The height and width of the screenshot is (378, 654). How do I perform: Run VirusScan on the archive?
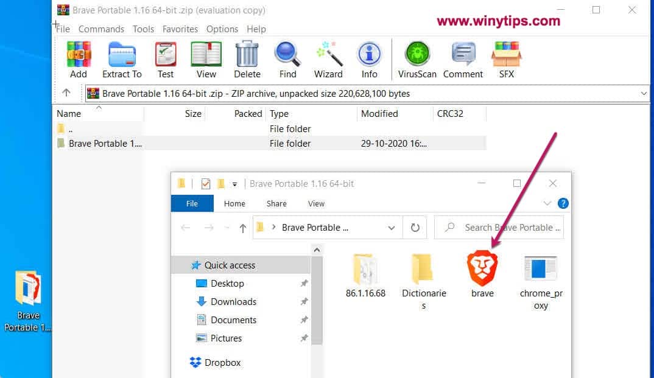417,60
